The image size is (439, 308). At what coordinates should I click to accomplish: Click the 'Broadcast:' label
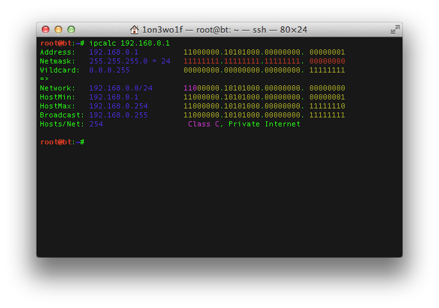click(62, 115)
